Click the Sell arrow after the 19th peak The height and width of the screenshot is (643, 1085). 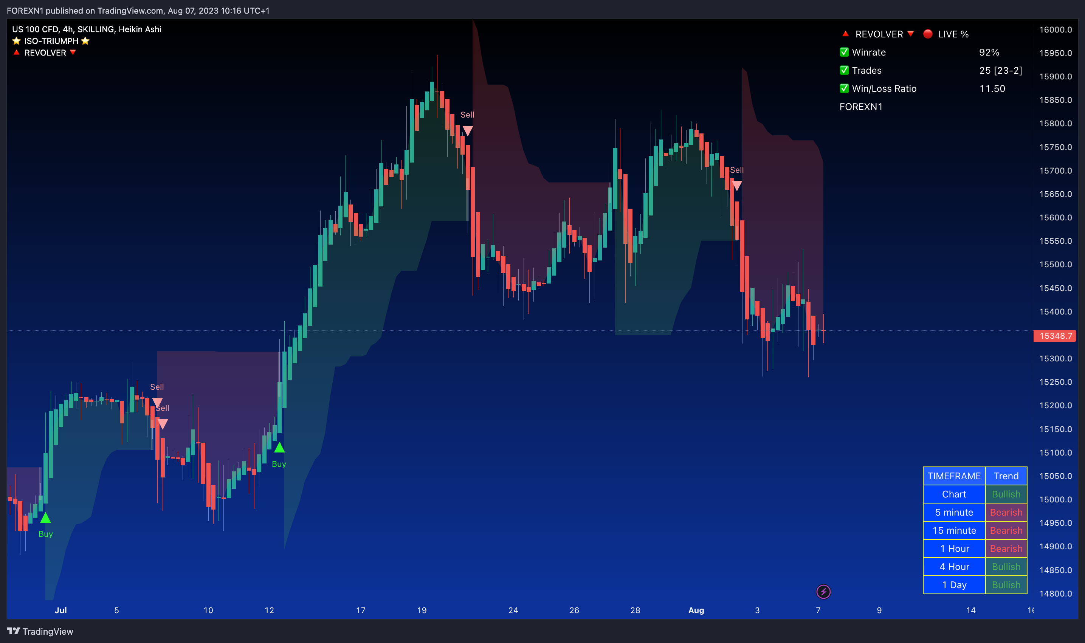pyautogui.click(x=468, y=130)
